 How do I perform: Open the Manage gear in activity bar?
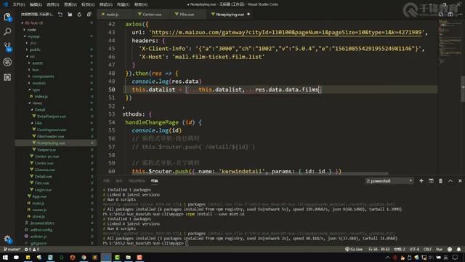pyautogui.click(x=7, y=239)
